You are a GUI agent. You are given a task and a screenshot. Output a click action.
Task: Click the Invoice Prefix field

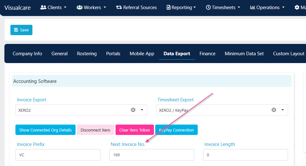58,155
